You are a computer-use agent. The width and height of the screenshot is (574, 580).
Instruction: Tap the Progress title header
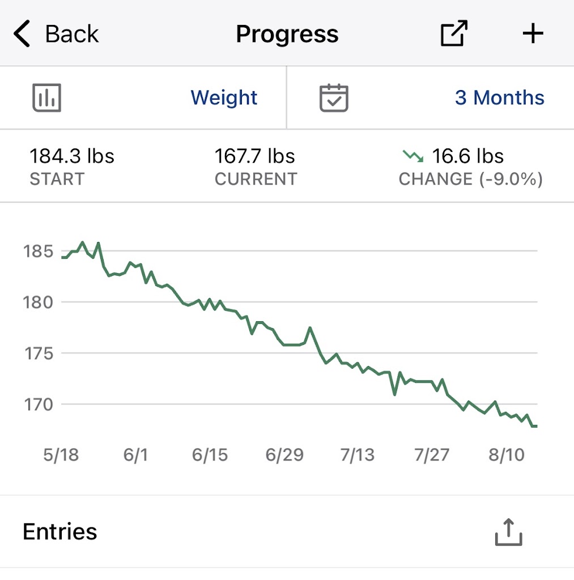(x=287, y=34)
